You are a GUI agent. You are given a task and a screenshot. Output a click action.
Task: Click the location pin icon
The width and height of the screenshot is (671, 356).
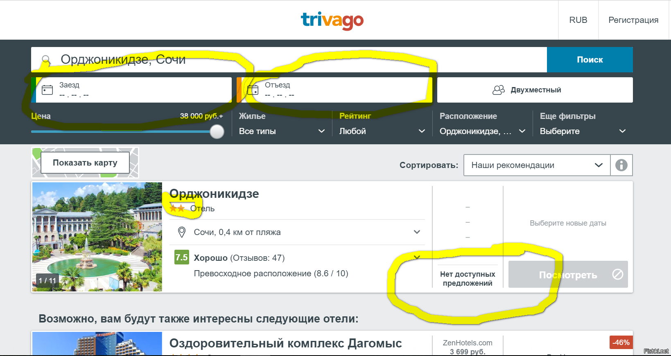[x=182, y=232]
